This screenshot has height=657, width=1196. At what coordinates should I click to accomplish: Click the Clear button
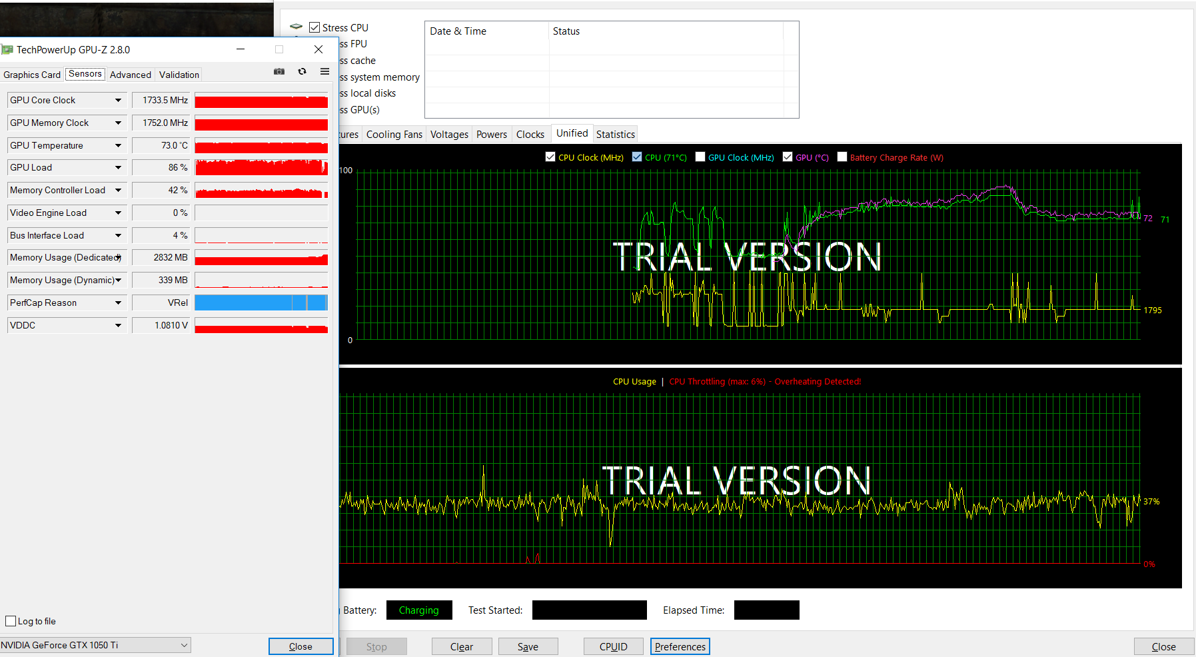pos(462,646)
